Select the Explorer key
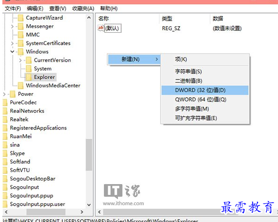 [44, 77]
